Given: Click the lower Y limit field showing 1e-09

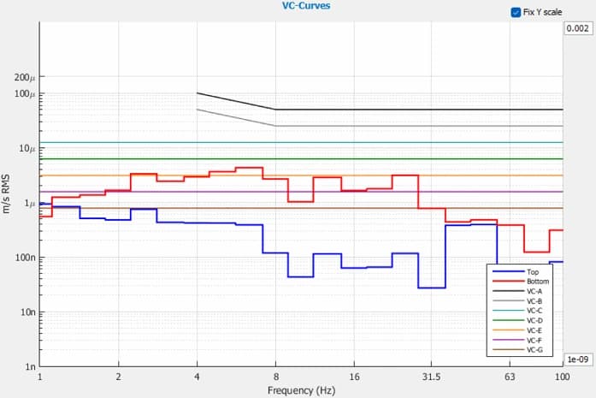Looking at the screenshot, I should [577, 359].
